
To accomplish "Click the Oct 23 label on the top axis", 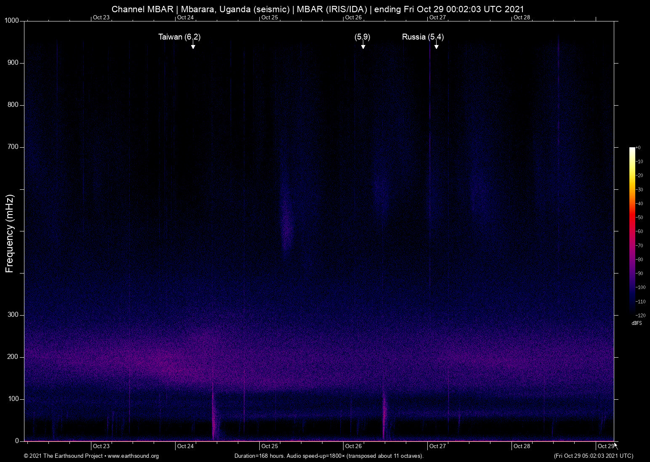I will pyautogui.click(x=101, y=17).
